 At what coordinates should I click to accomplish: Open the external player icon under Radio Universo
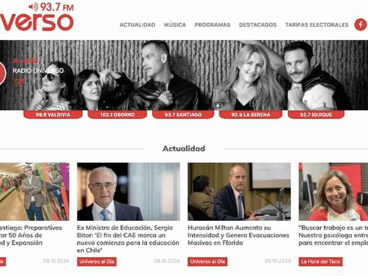(x=18, y=83)
